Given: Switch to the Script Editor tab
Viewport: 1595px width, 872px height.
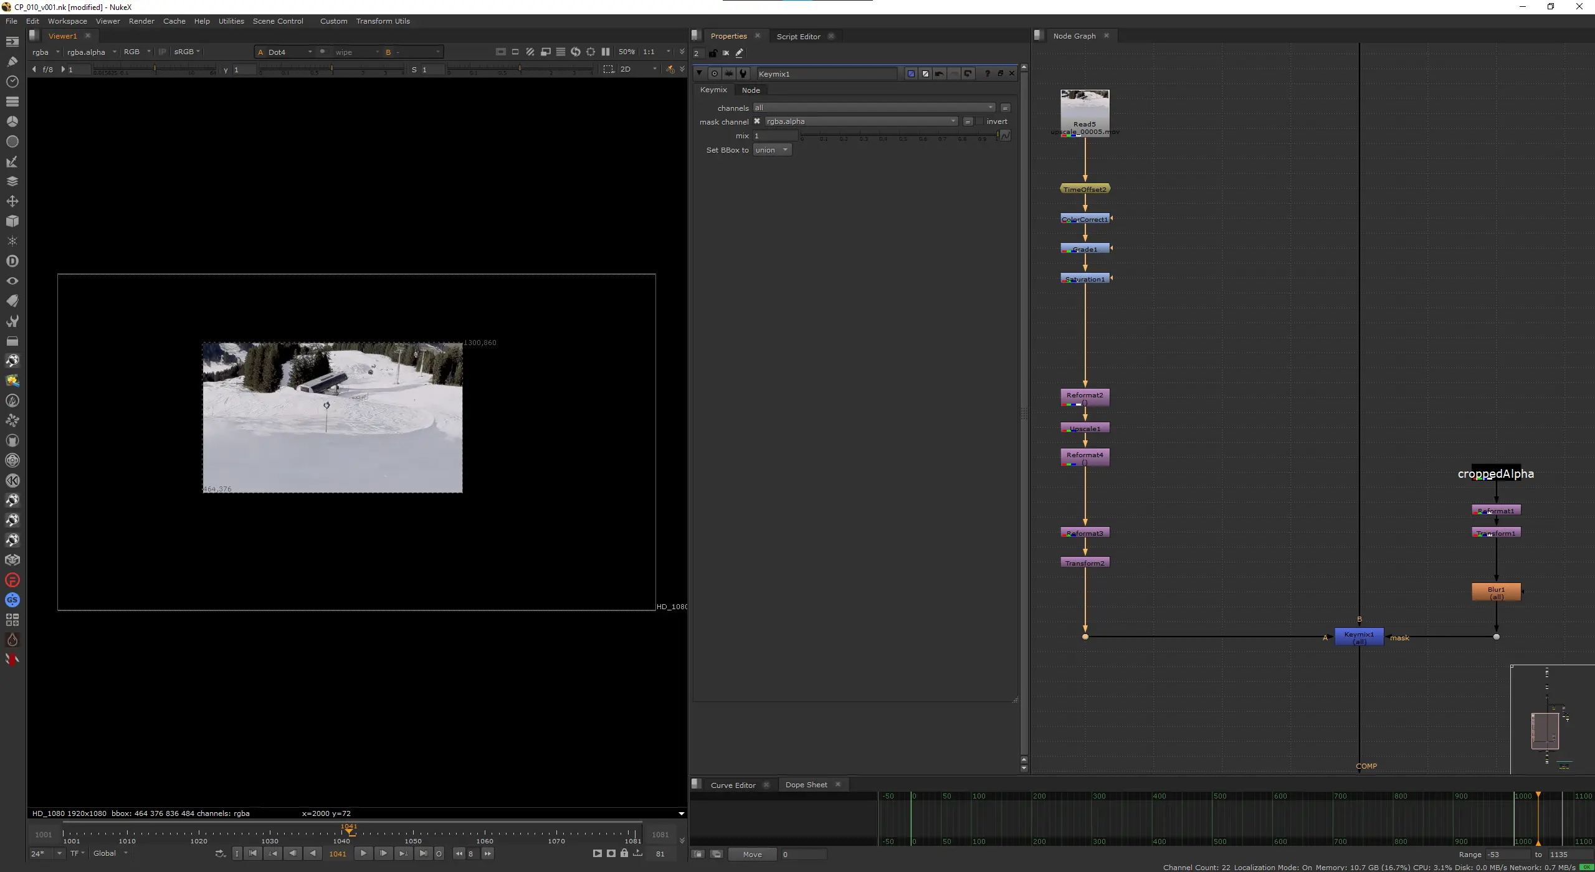Looking at the screenshot, I should (798, 36).
